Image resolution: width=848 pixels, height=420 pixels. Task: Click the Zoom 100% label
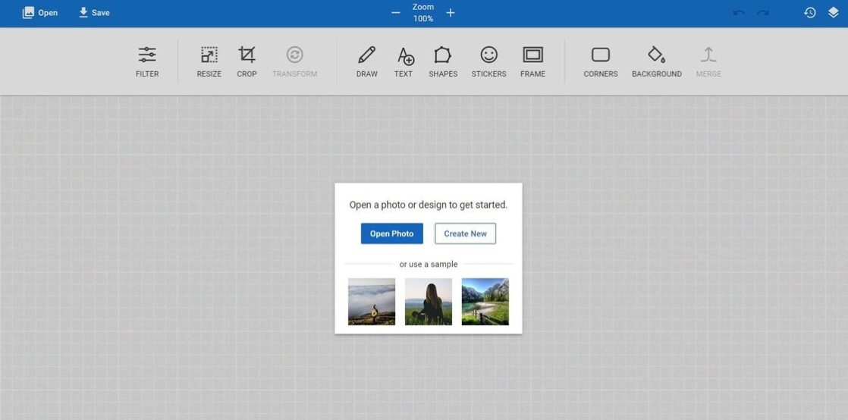coord(423,13)
